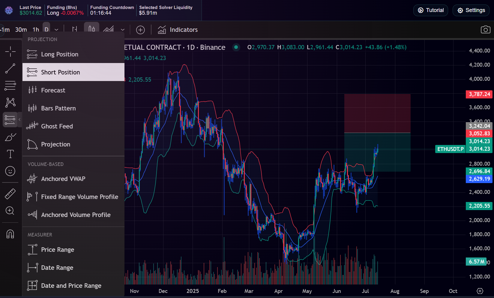Image resolution: width=494 pixels, height=298 pixels.
Task: Click the zoom in tool
Action: pos(10,211)
